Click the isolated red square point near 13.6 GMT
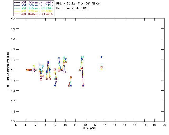 (101, 67)
